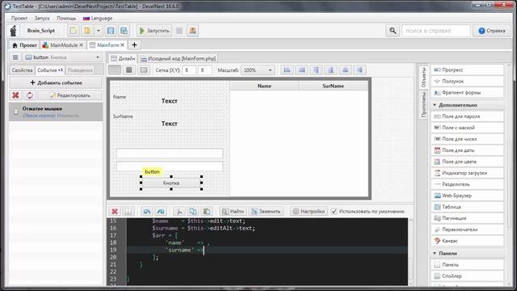Click the second alignment icon after scale dropdown

click(x=301, y=70)
